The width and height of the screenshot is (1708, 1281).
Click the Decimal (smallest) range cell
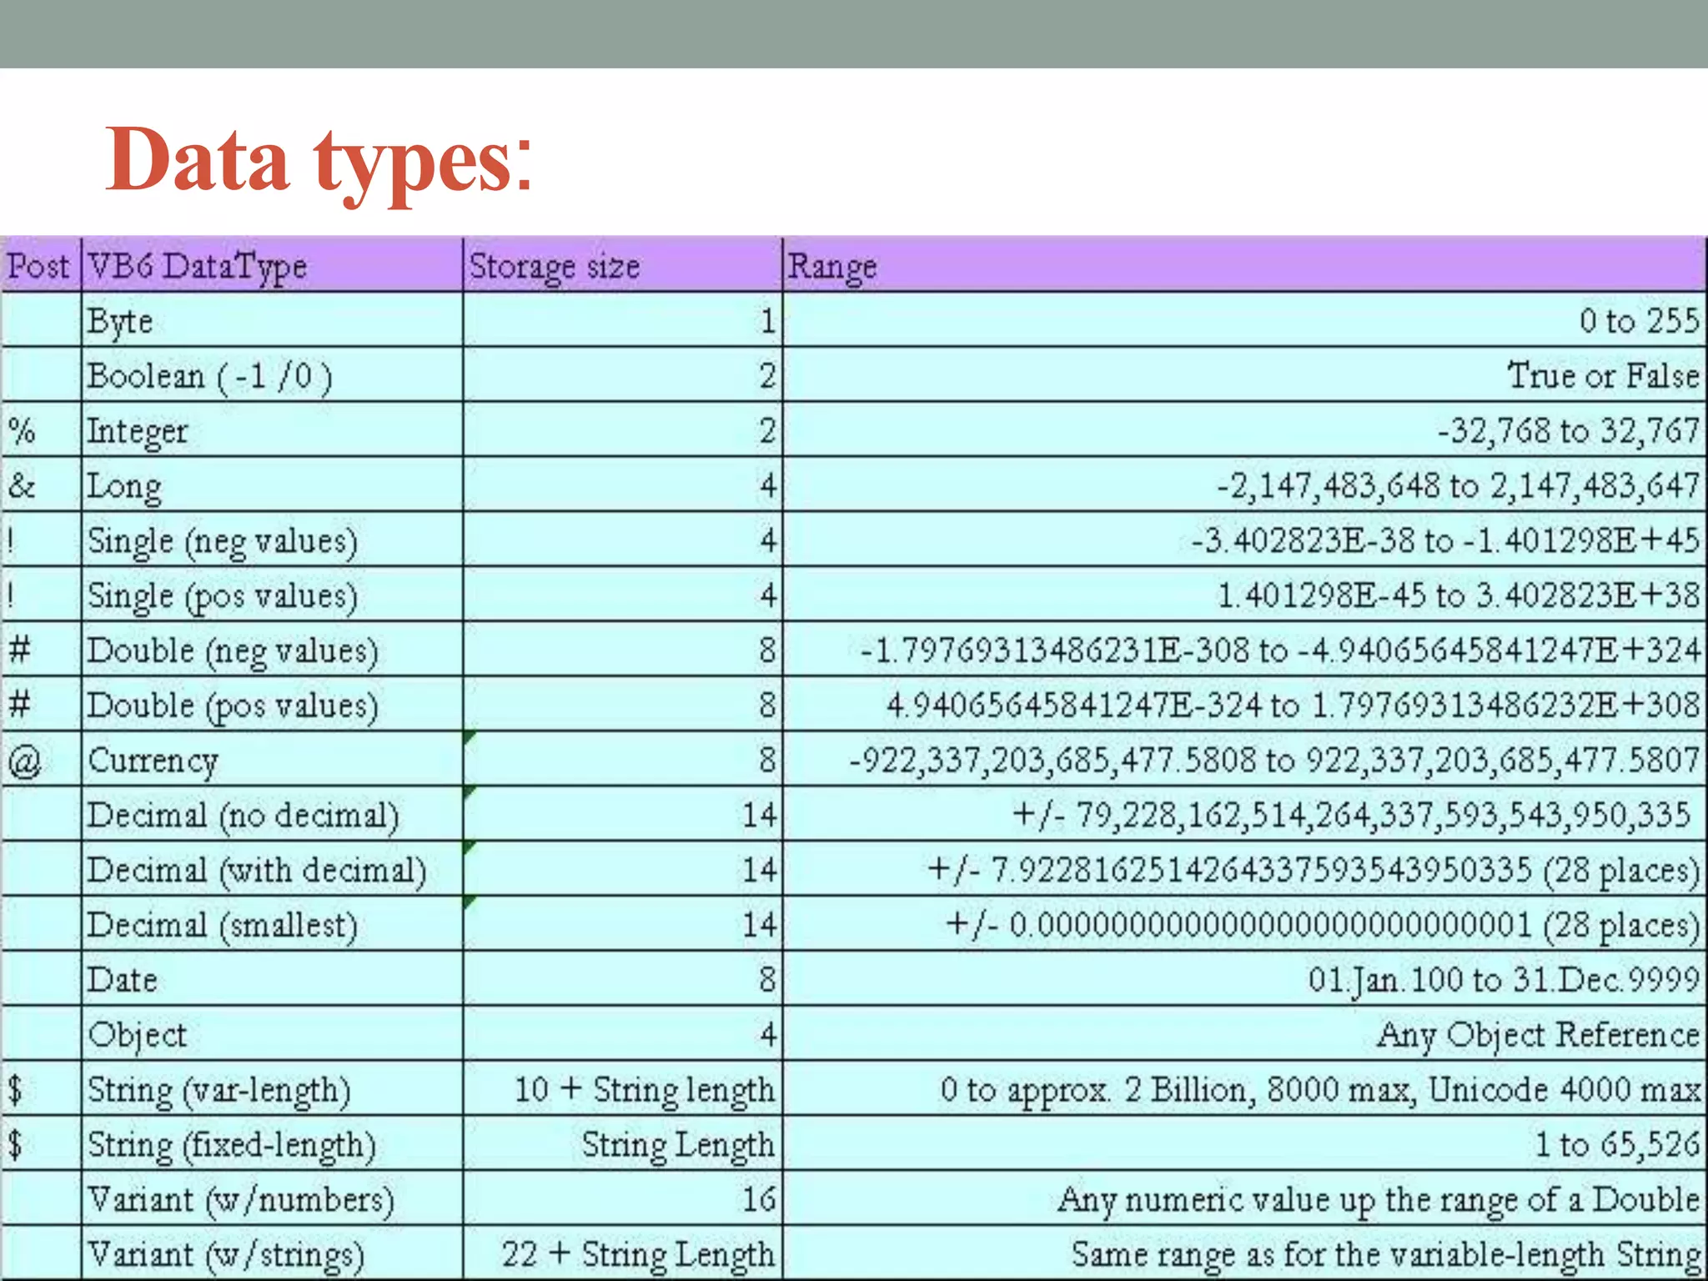1245,925
